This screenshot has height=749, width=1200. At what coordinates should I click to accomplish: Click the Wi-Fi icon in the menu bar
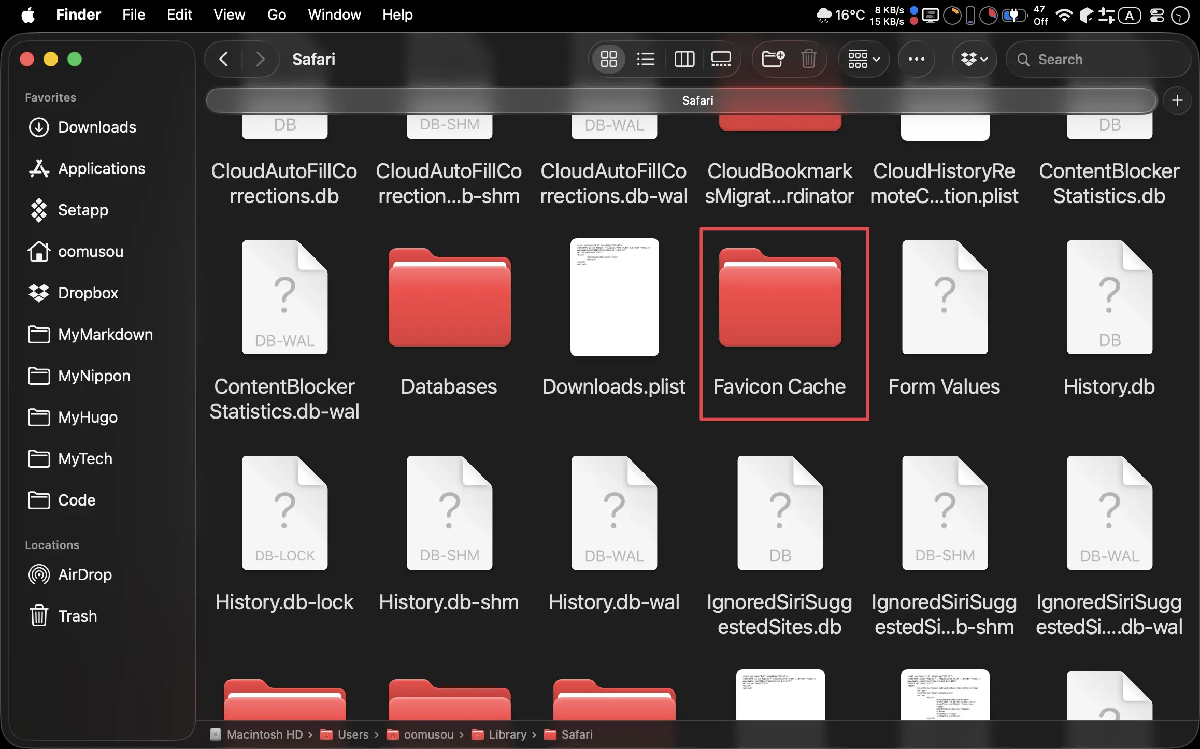point(1064,15)
